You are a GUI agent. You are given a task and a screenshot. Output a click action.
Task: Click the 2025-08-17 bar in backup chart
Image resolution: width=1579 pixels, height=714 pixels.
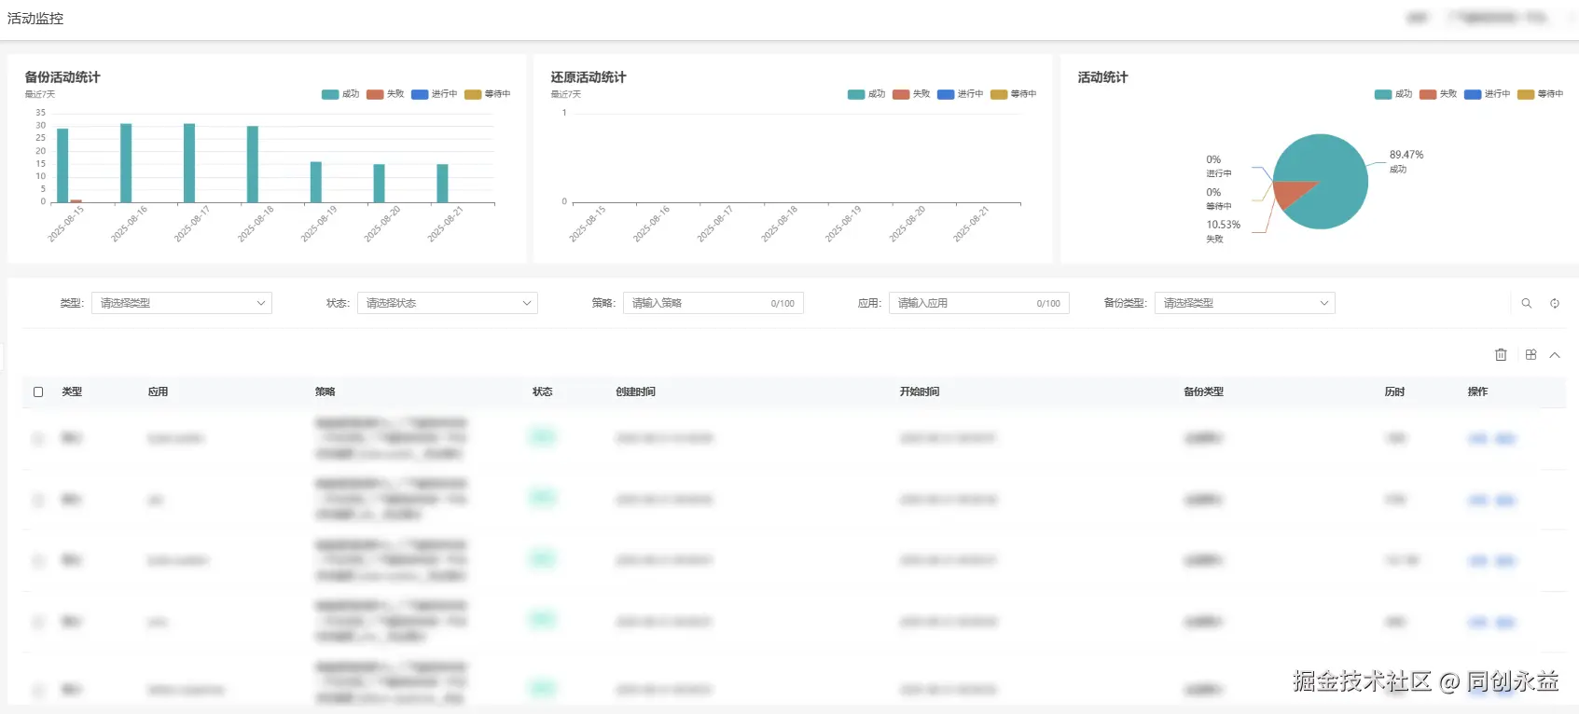(189, 162)
